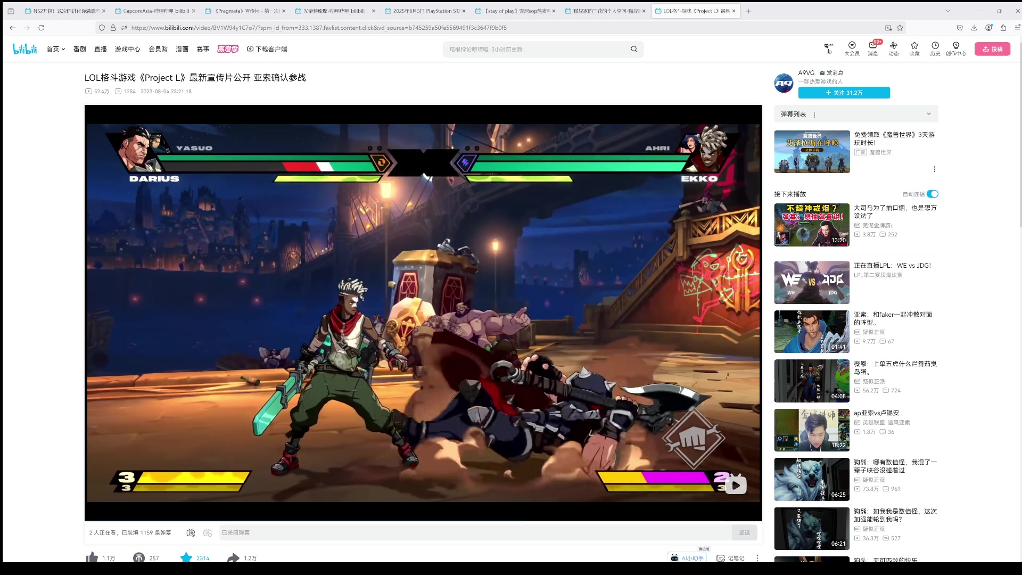Click the video progress bar under player
Screen dimensions: 1022x575
423,521
